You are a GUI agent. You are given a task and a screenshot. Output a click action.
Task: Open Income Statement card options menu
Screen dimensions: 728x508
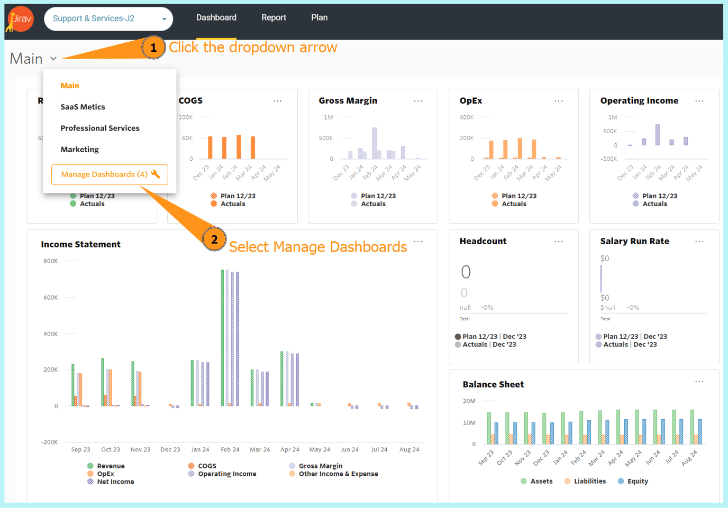point(418,242)
